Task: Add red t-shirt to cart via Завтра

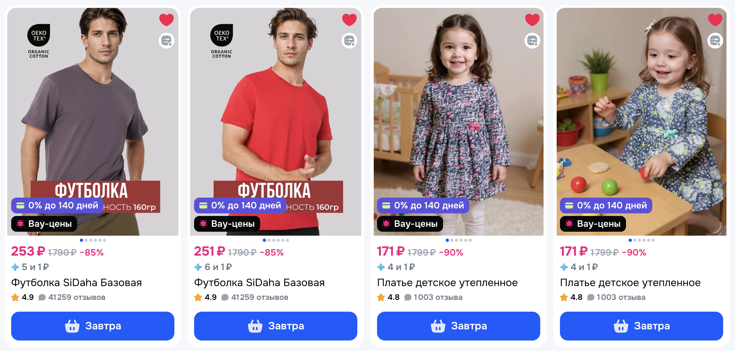Action: pos(276,326)
